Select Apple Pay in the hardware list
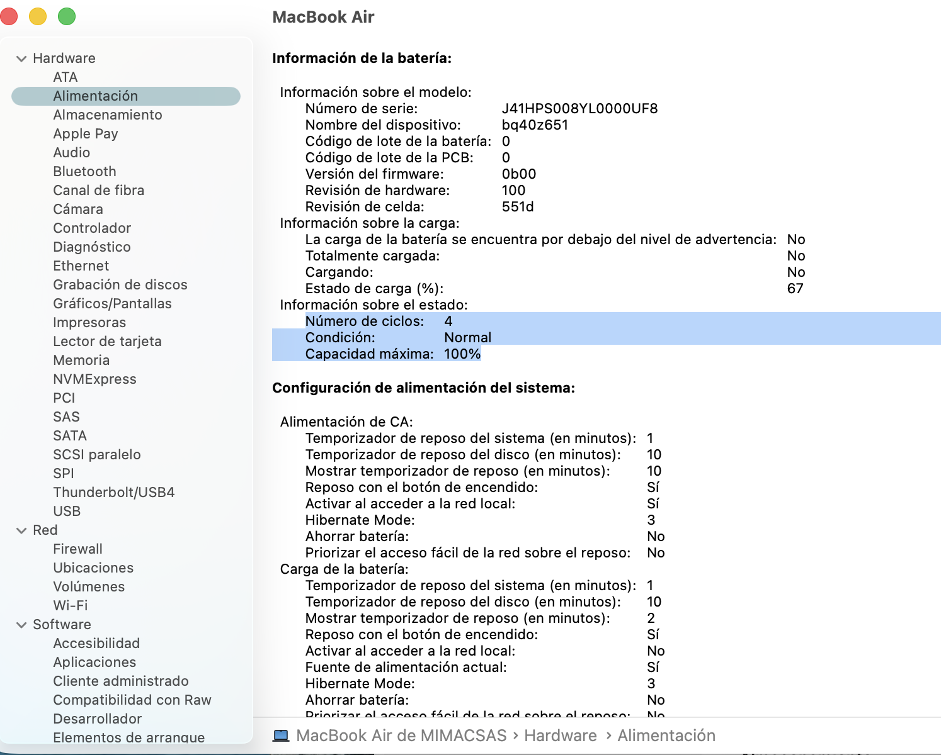Viewport: 941px width, 755px height. (86, 133)
